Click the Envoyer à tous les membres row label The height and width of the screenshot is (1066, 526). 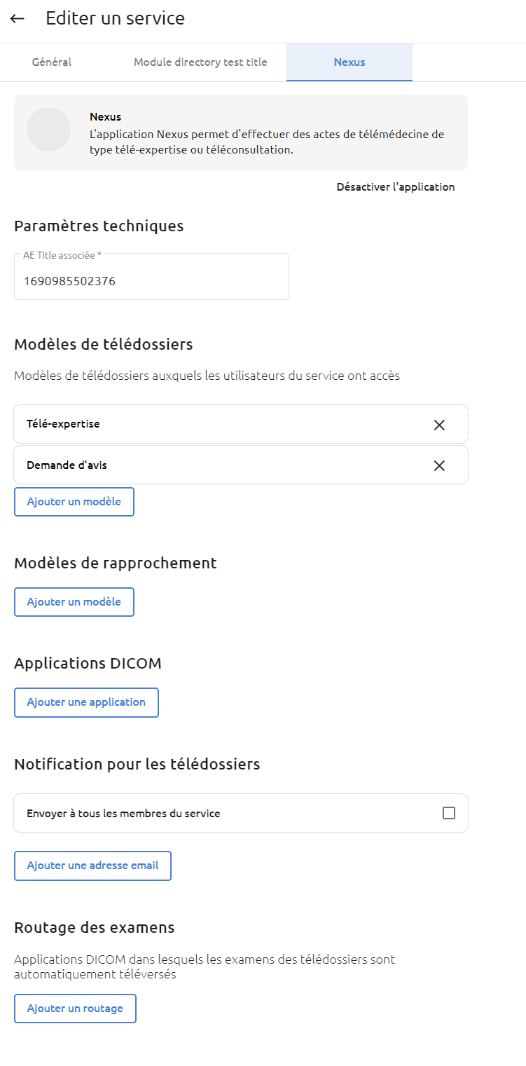click(123, 814)
